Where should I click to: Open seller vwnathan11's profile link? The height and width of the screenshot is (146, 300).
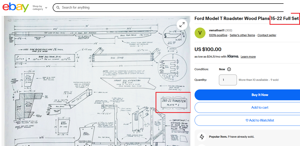(x=217, y=30)
